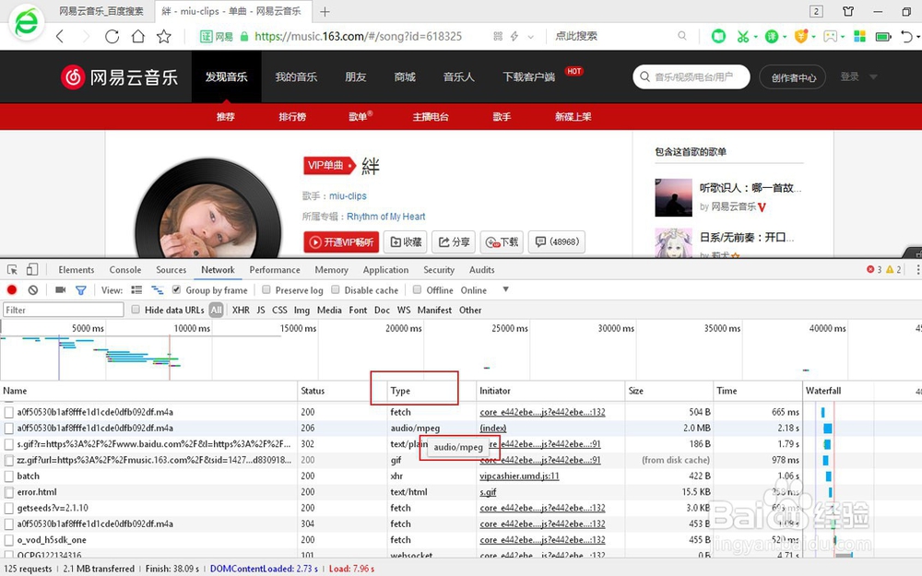Open the colorful apps grid icon
Viewport: 922px width, 576px height.
[x=859, y=37]
